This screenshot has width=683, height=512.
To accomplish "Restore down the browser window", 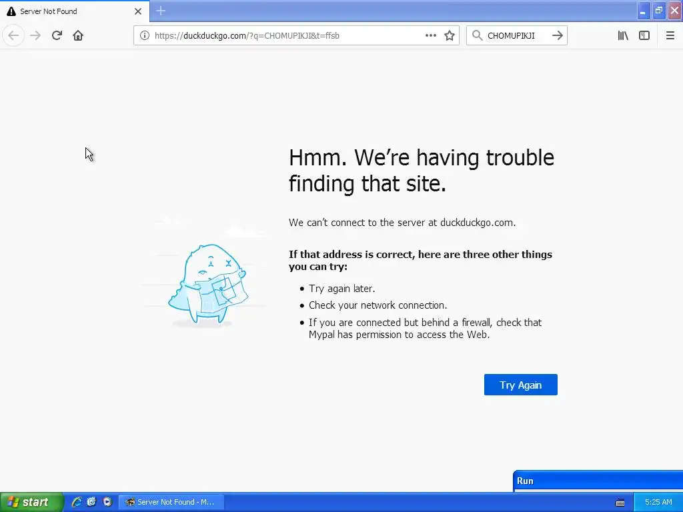I will [659, 11].
